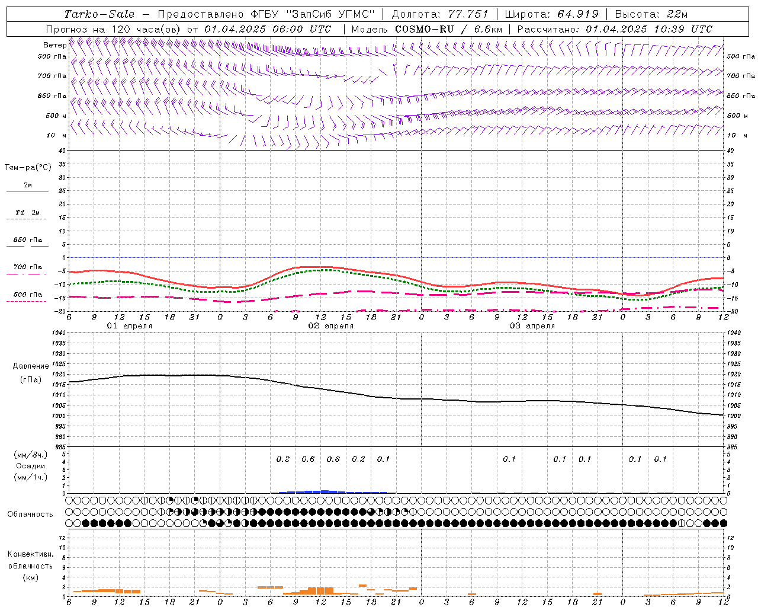Screen dimensions: 758x607
Task: Select the 01 апреля date marker
Action: coord(129,326)
